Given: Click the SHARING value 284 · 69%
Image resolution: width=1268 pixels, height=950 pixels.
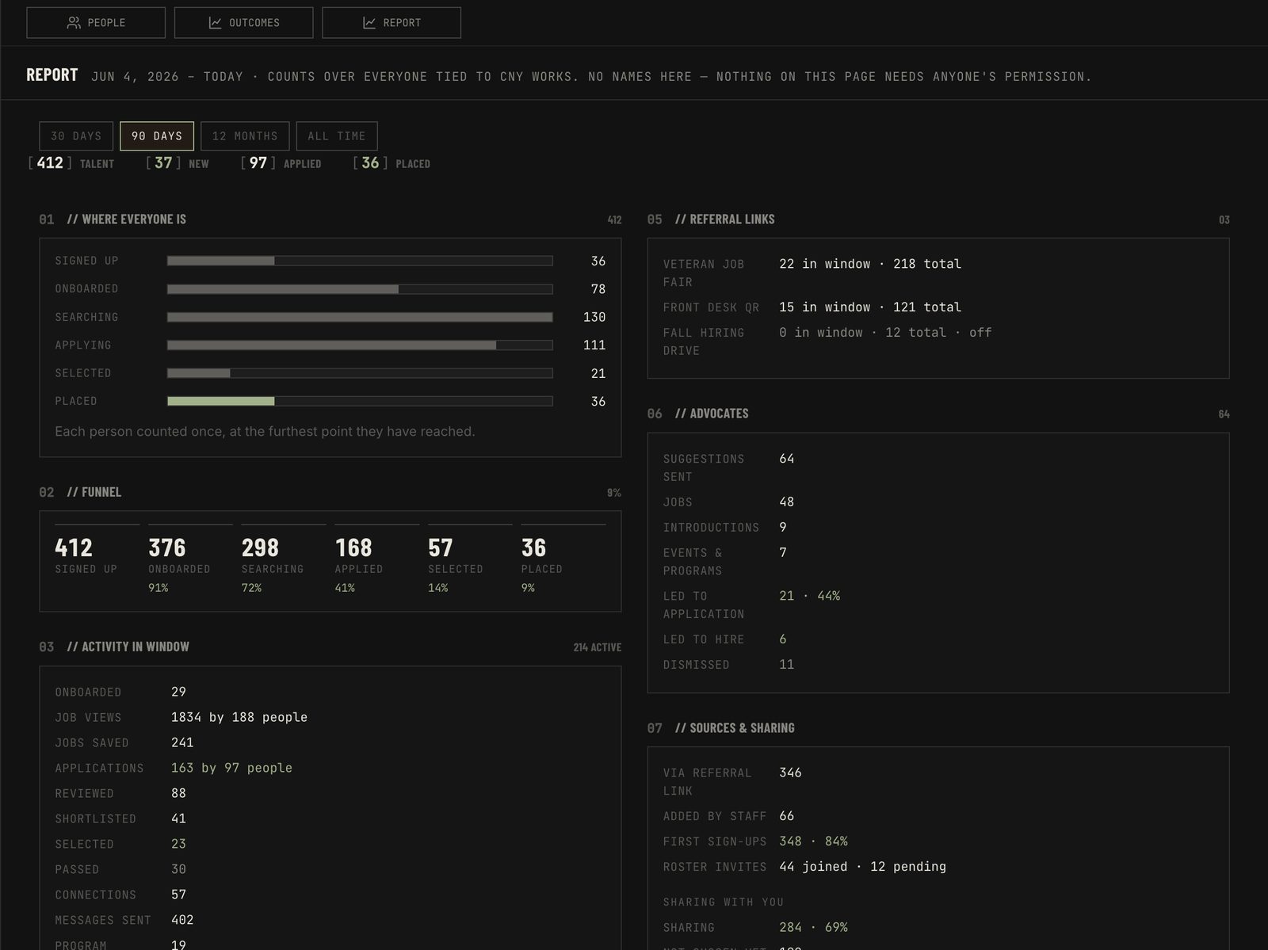Looking at the screenshot, I should click(x=814, y=927).
